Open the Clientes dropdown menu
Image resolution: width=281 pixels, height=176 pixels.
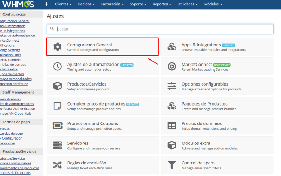coord(63,4)
